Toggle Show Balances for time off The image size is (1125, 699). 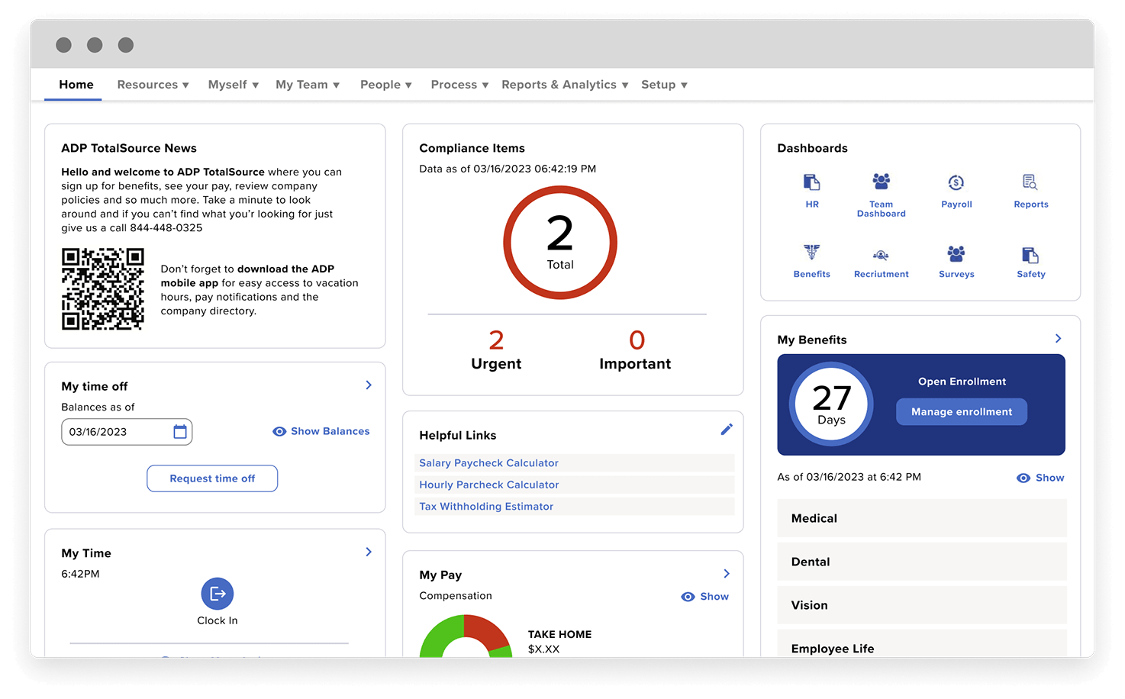(321, 431)
